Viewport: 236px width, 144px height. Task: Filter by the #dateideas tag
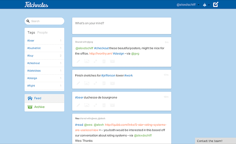[44, 70]
